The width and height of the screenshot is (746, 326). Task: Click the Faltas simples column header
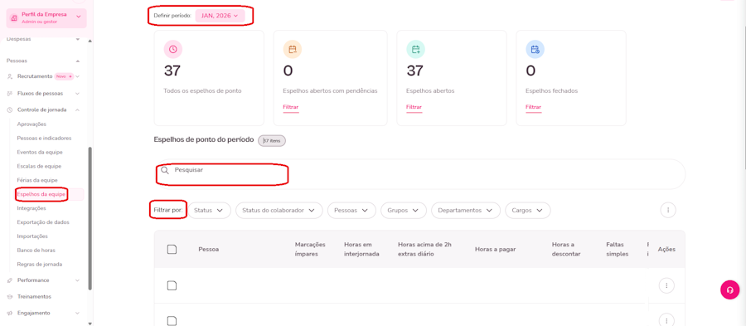click(x=618, y=250)
